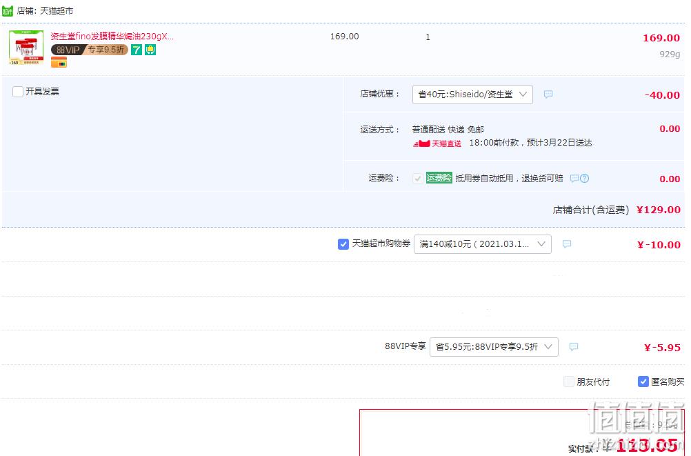Open the 店铺优惠 省40元 dropdown

click(x=472, y=95)
